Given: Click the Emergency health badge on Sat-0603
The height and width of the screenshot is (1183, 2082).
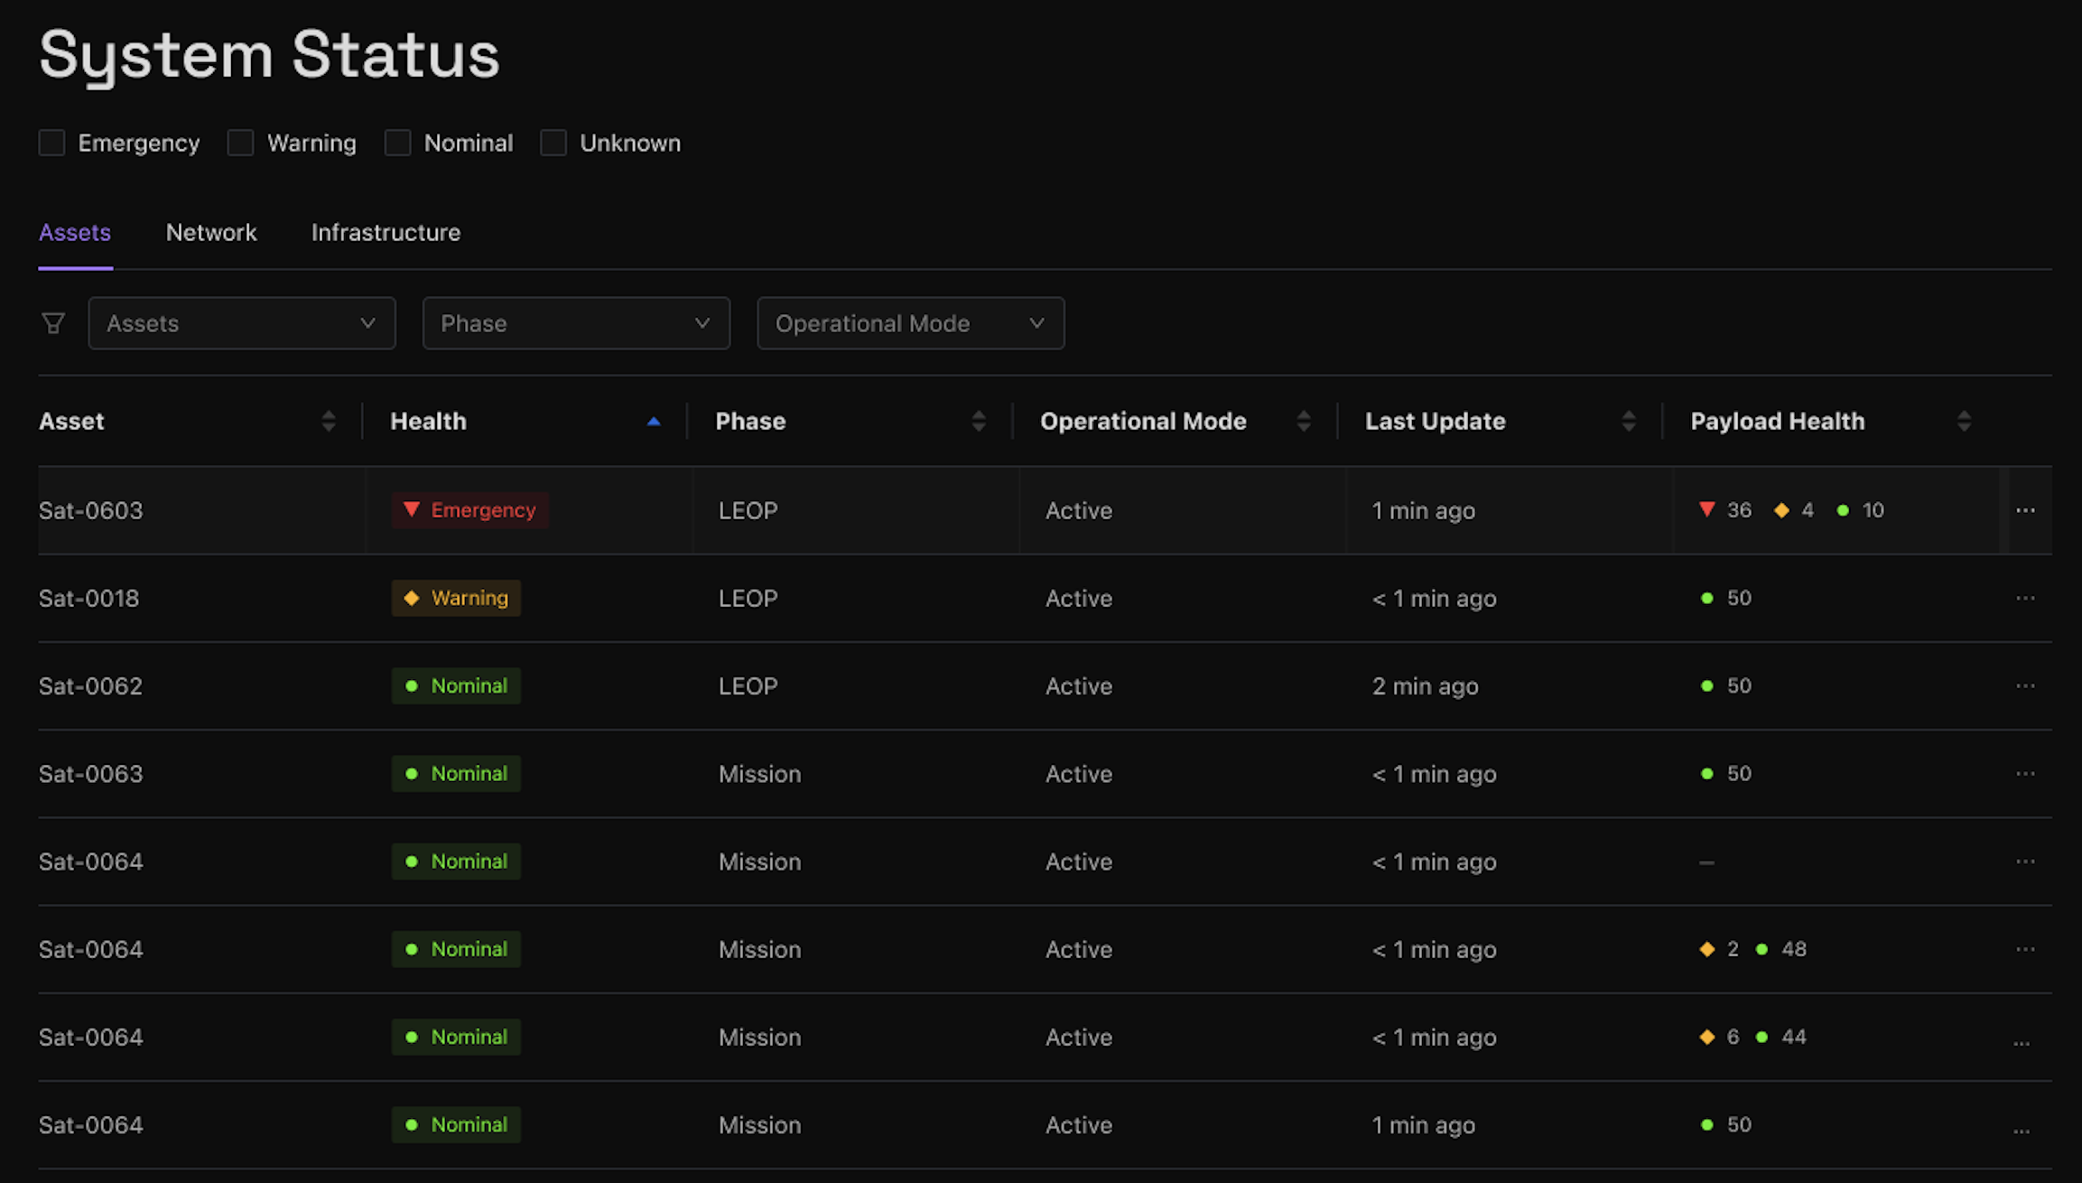Looking at the screenshot, I should point(470,510).
